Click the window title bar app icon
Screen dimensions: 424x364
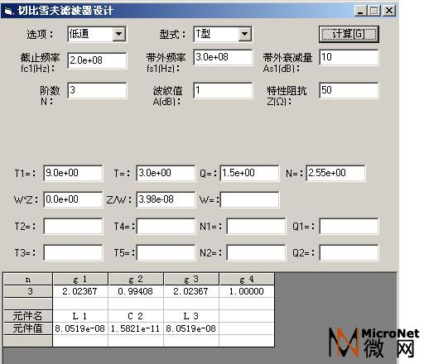[8, 11]
